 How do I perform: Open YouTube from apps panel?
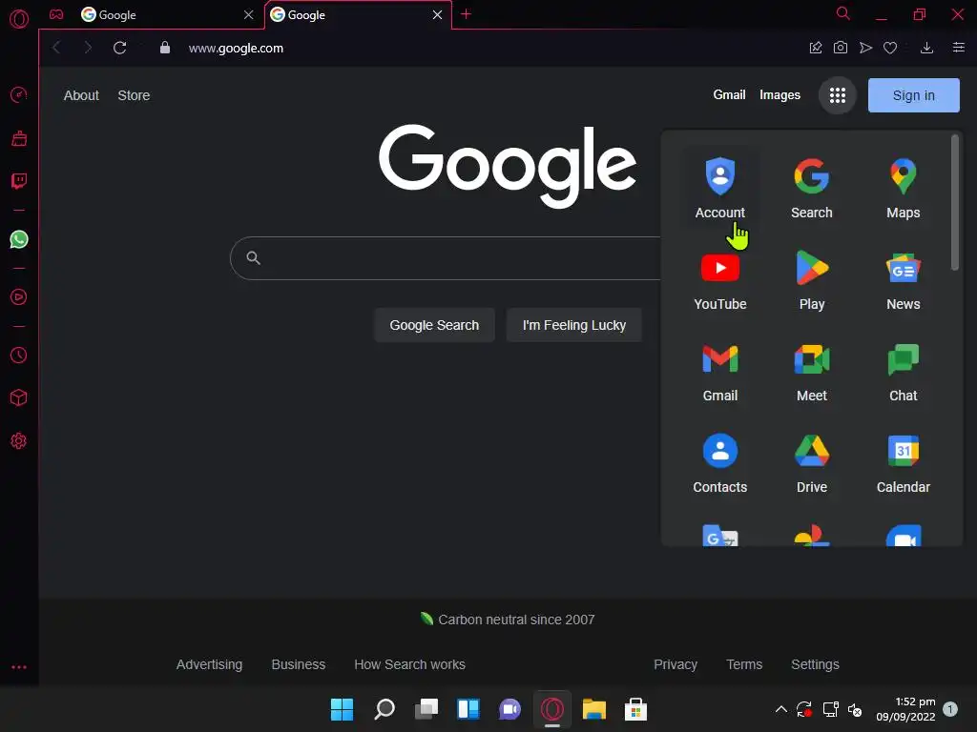tap(719, 279)
